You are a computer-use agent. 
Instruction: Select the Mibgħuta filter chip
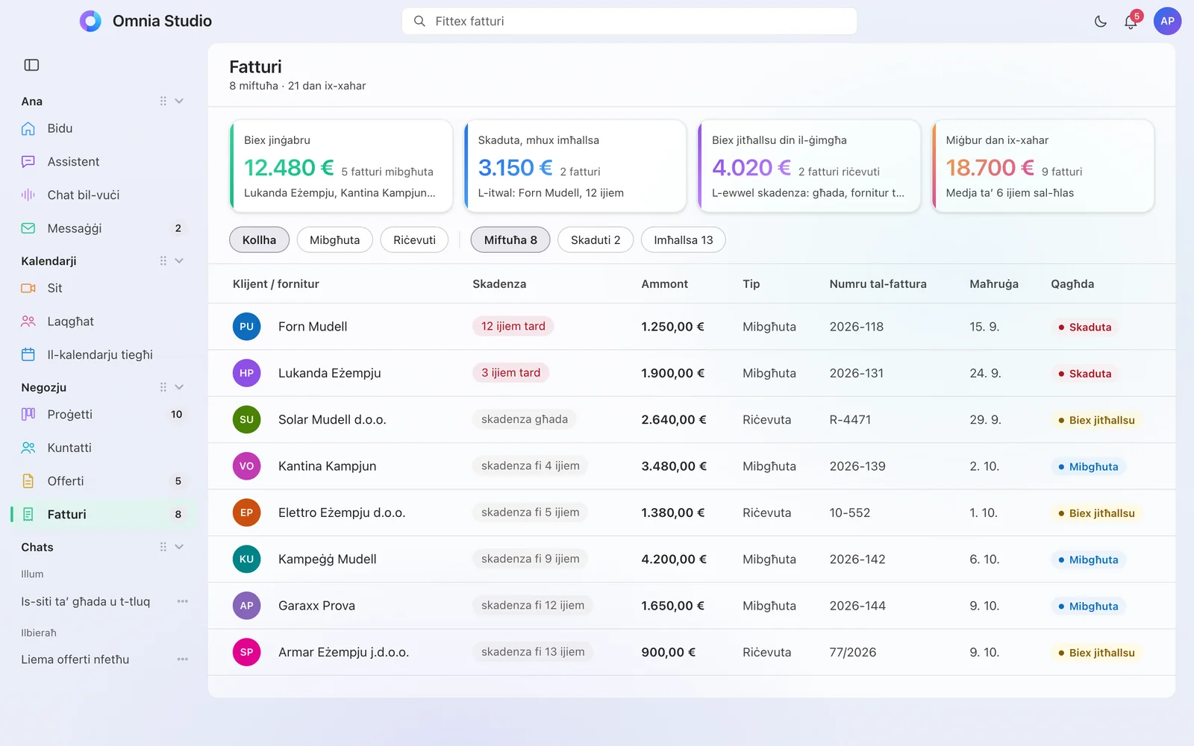point(334,239)
